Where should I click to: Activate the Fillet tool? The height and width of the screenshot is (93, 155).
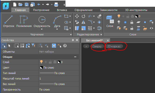(90, 22)
